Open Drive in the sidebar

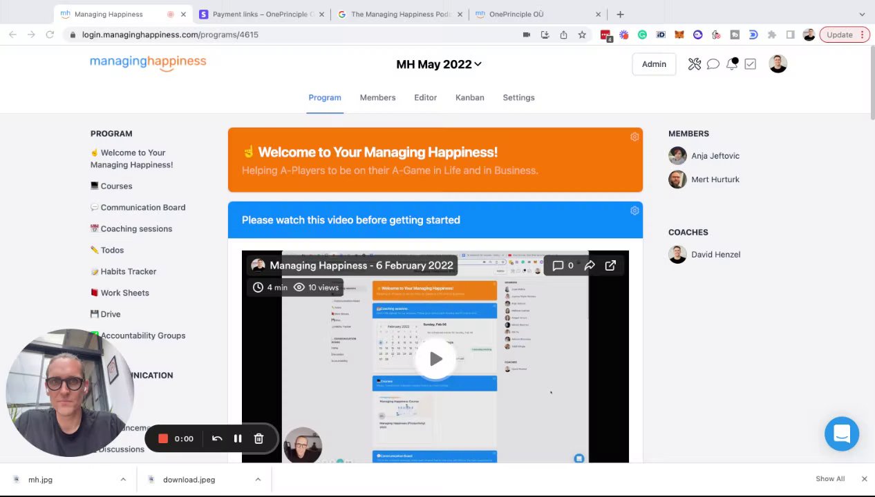105,314
